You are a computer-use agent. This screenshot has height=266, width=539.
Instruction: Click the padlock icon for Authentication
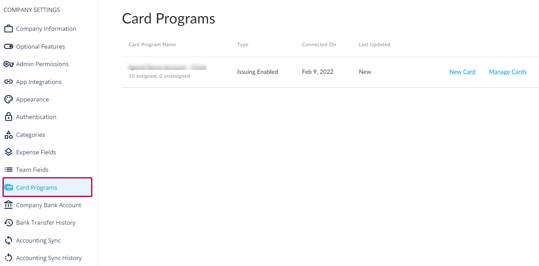[x=8, y=117]
